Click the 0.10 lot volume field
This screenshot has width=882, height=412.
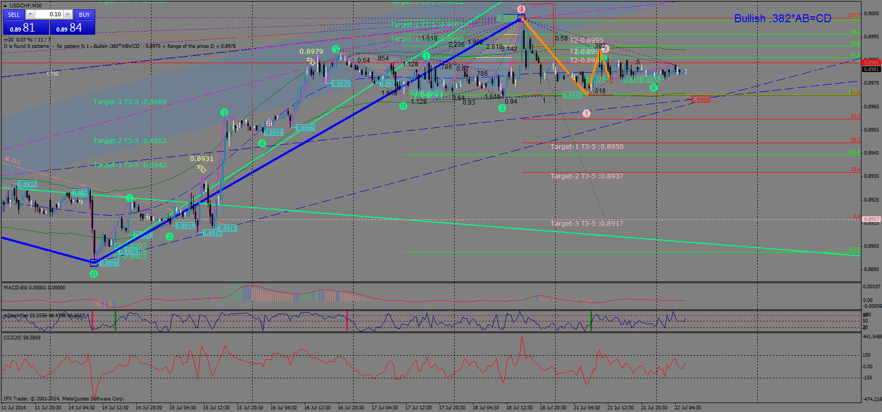coord(49,15)
